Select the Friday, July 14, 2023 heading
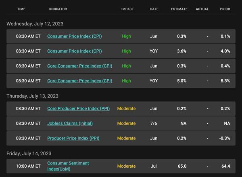Image resolution: width=242 pixels, height=177 pixels. [x=29, y=154]
